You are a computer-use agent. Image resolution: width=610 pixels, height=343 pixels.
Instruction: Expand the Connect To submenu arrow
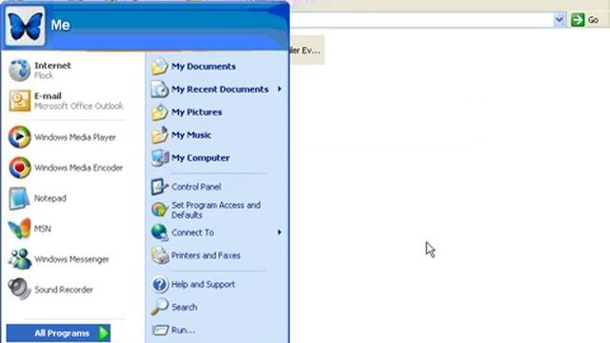coord(279,232)
